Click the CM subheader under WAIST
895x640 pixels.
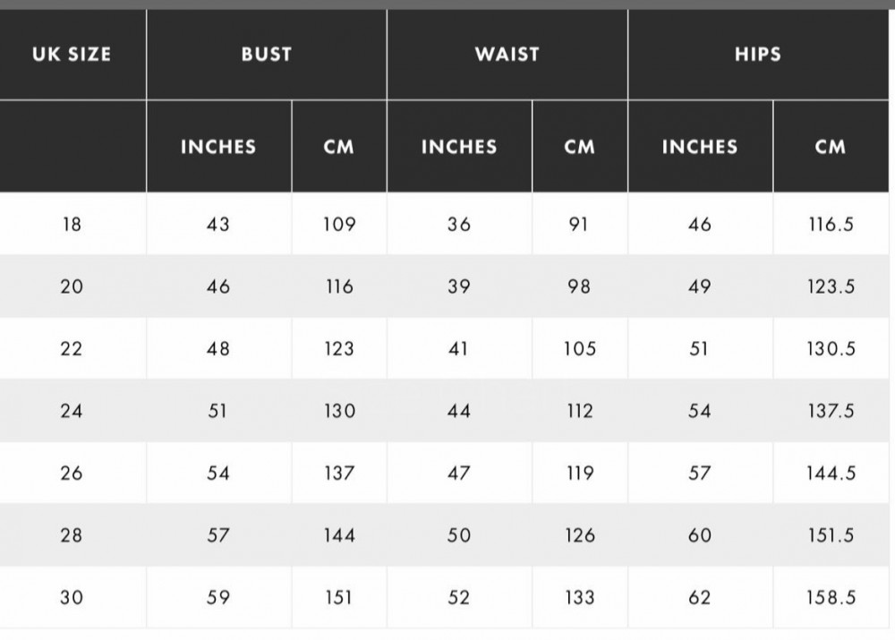[x=580, y=147]
